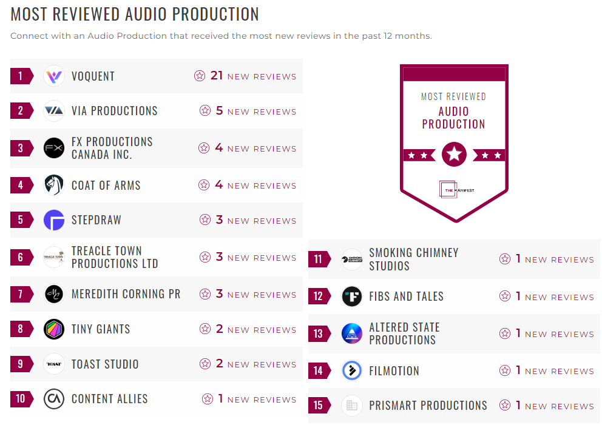Image resolution: width=602 pixels, height=425 pixels.
Task: Click the Stepdraw logo icon
Action: (53, 220)
